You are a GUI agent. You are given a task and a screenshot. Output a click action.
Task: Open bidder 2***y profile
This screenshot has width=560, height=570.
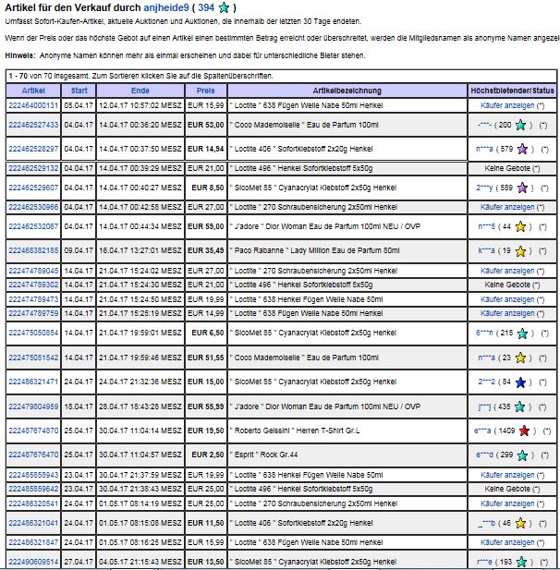click(x=484, y=188)
